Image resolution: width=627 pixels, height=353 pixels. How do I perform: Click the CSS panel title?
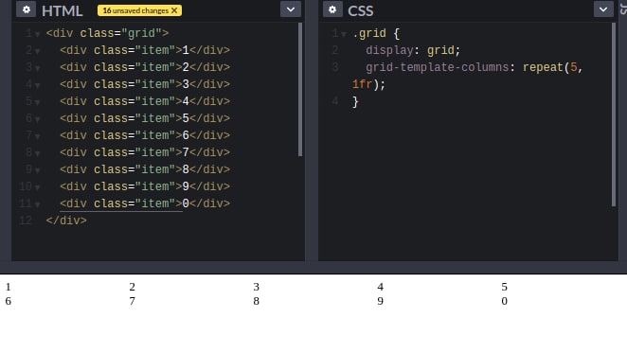point(360,10)
